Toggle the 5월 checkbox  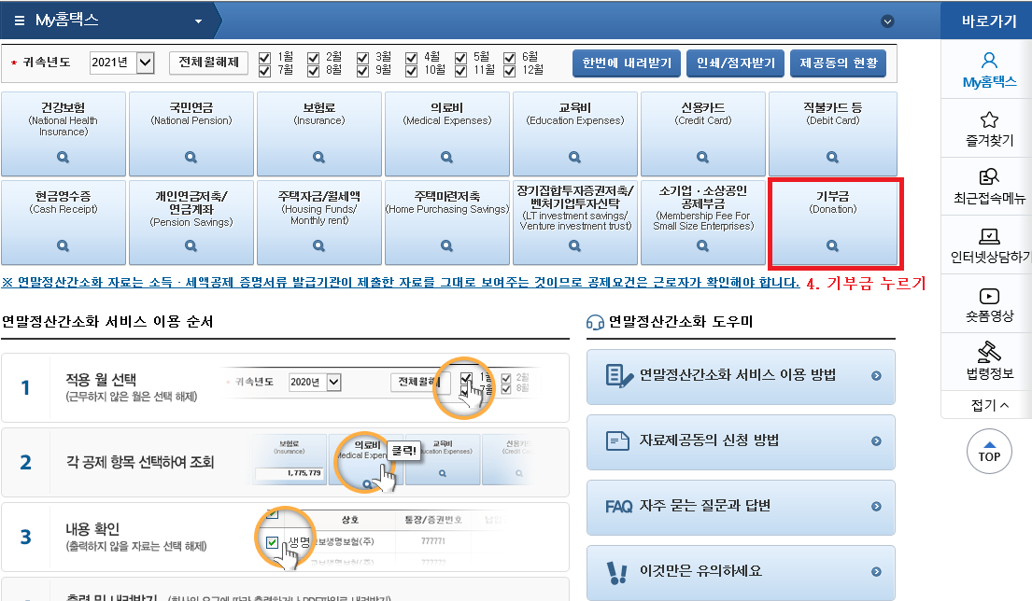pyautogui.click(x=460, y=57)
